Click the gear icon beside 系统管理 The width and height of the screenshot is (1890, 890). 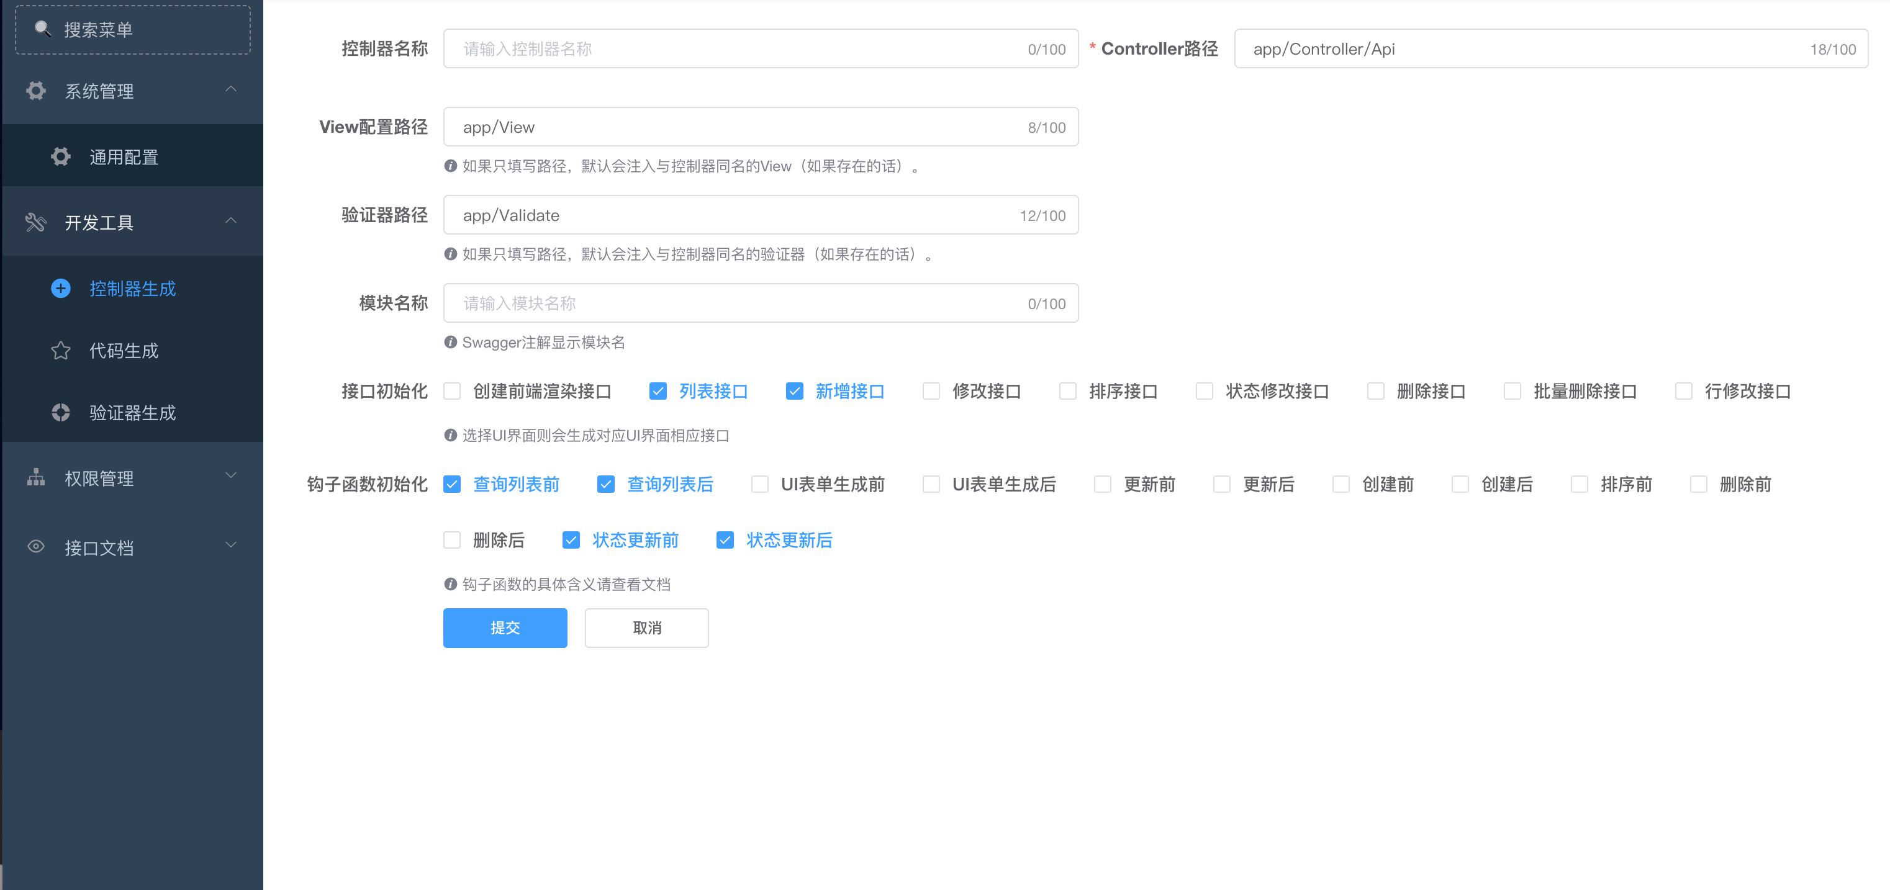[36, 91]
